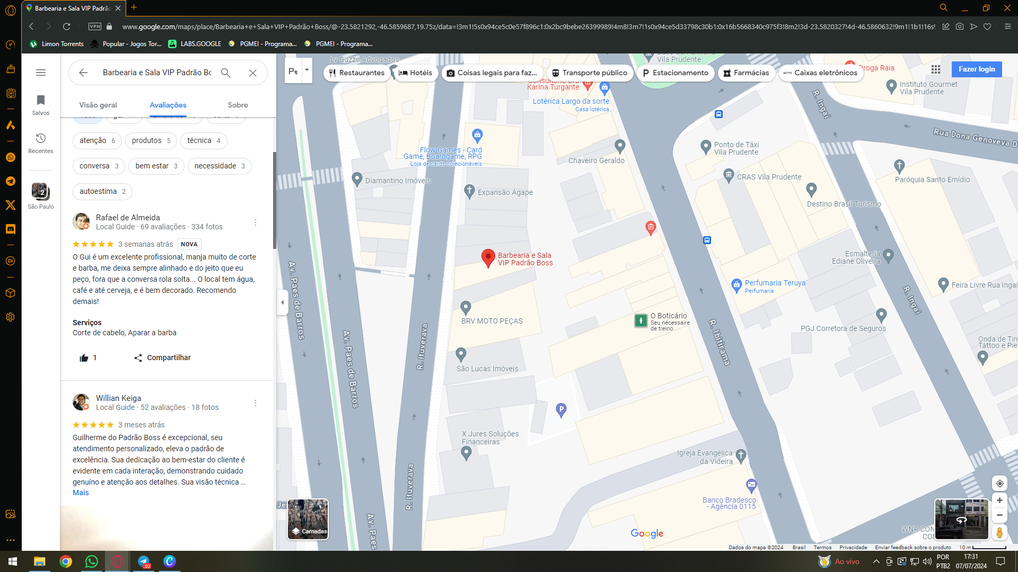
Task: Clear the search with X icon
Action: [x=253, y=73]
